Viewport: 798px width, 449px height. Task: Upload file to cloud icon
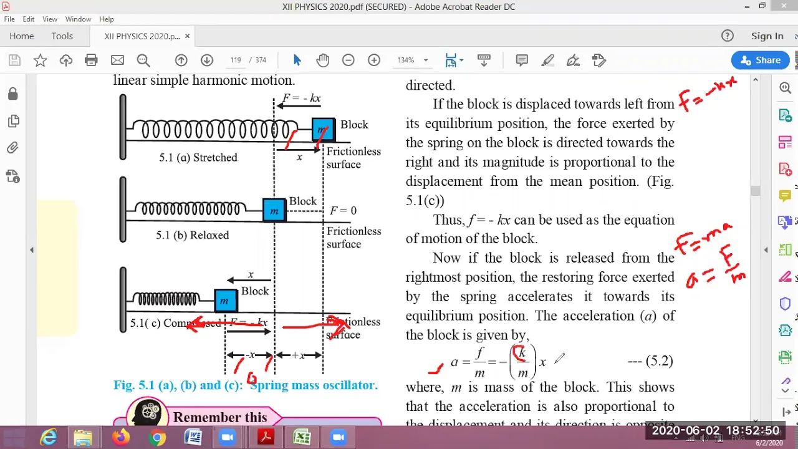point(65,60)
